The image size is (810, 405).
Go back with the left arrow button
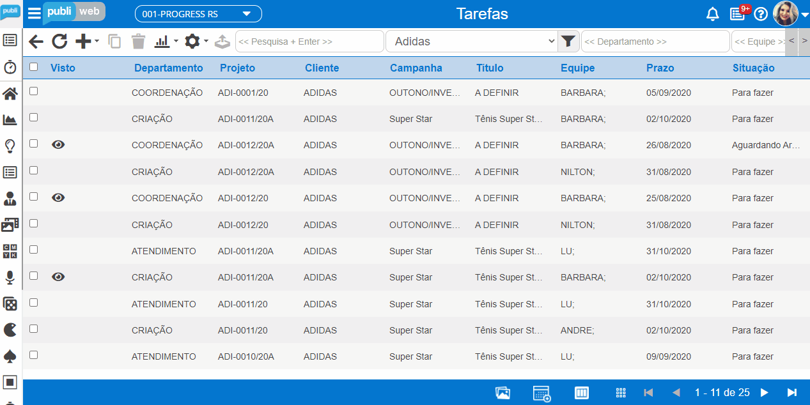tap(36, 42)
